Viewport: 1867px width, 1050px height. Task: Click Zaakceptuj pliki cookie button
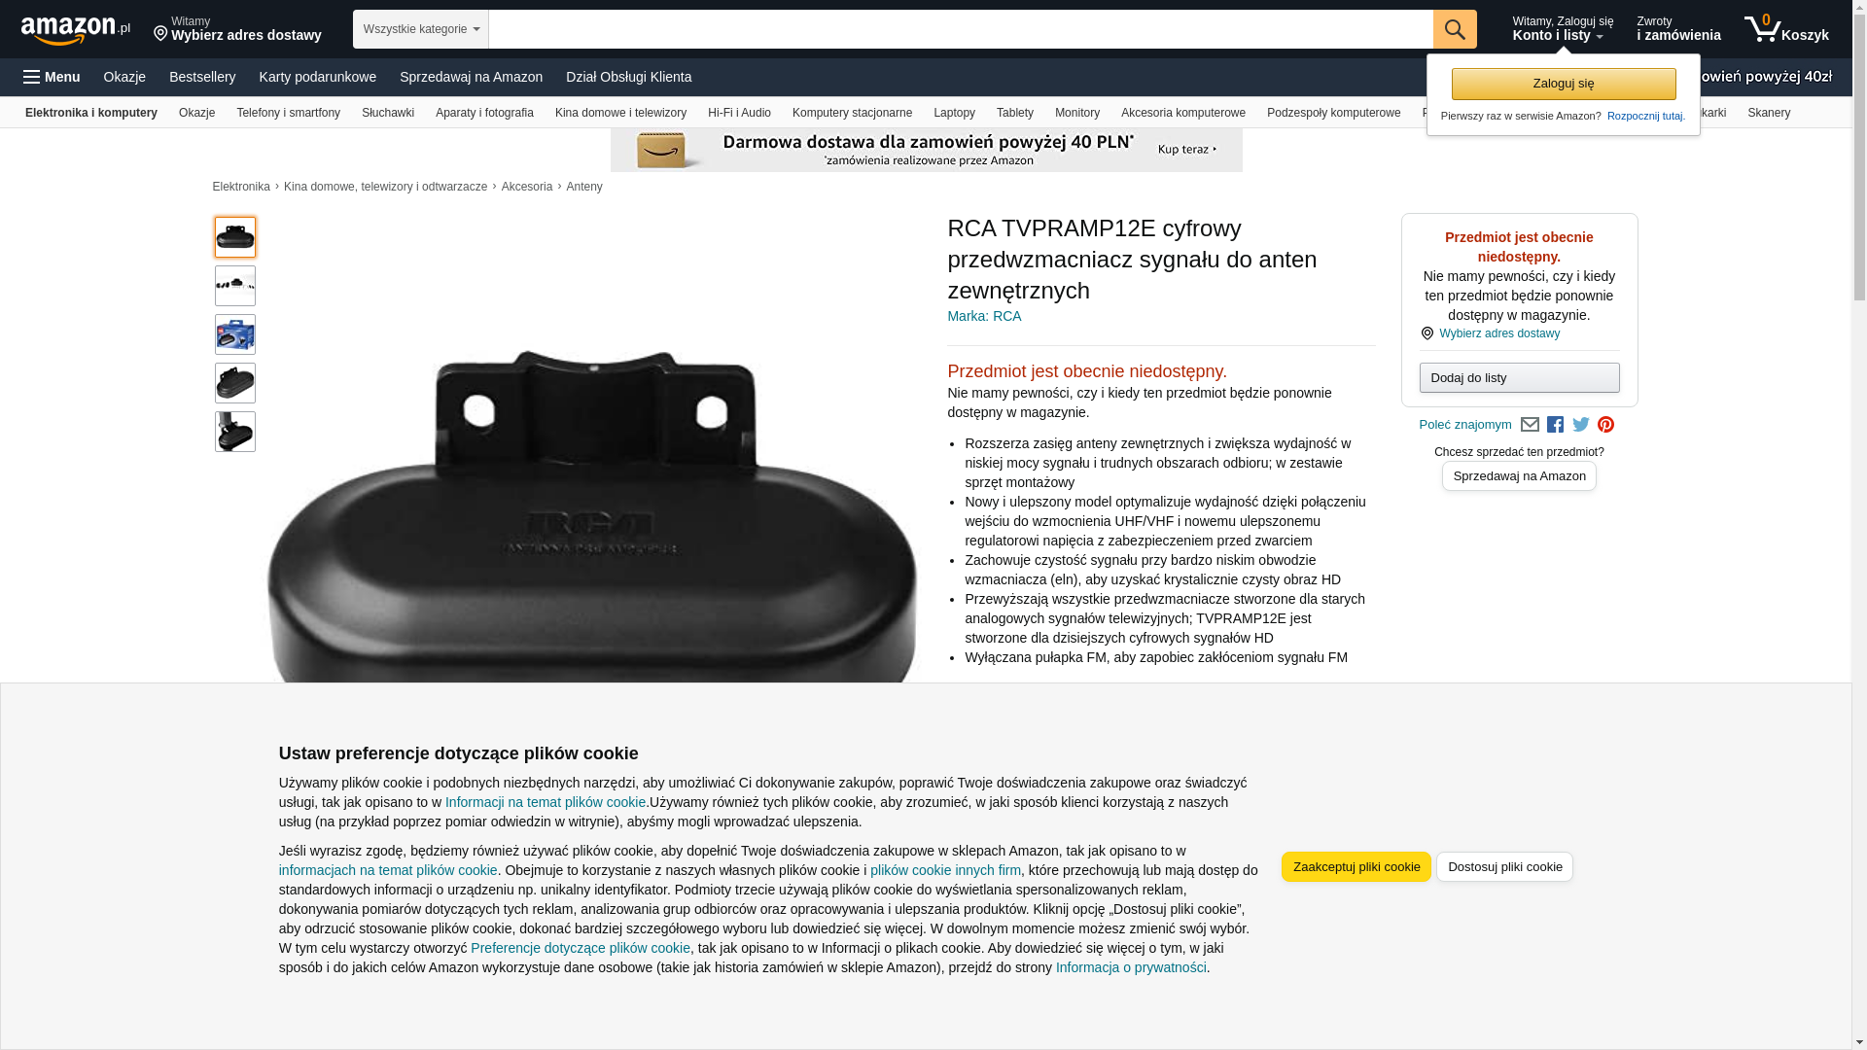point(1356,867)
